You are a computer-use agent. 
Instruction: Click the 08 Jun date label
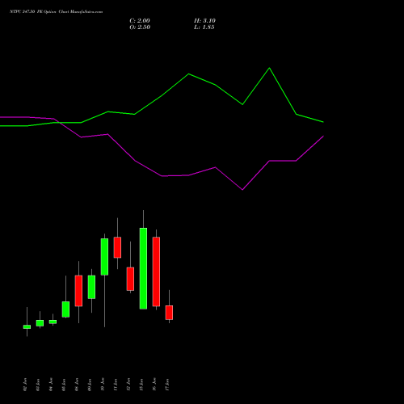(x=77, y=385)
